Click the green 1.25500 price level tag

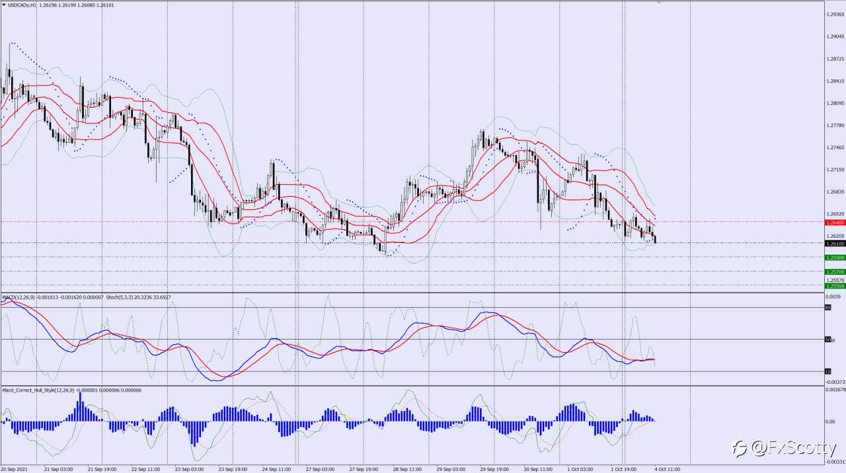click(835, 286)
